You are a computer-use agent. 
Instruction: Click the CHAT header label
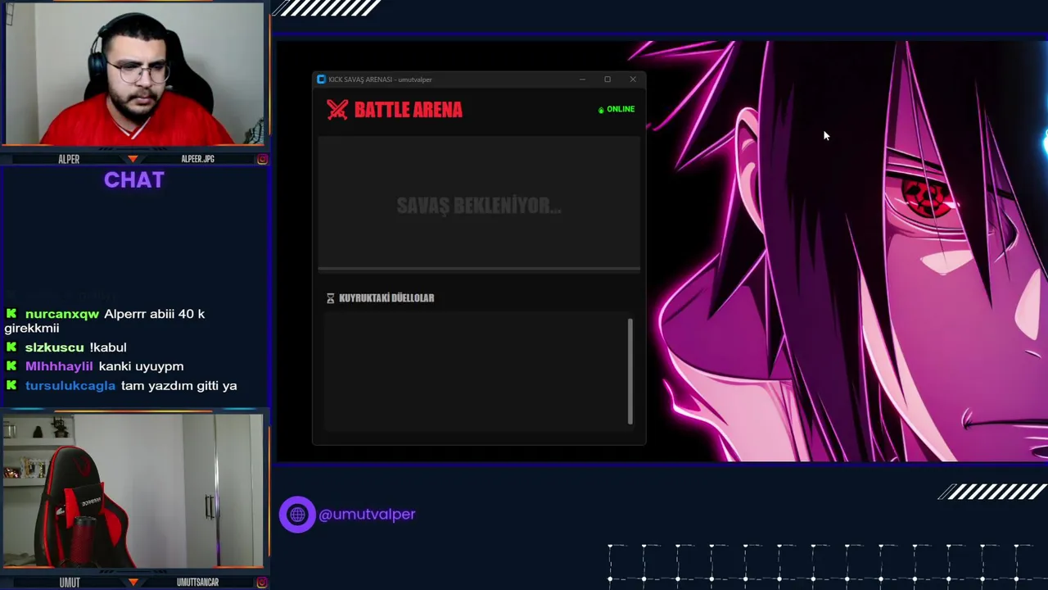coord(134,180)
